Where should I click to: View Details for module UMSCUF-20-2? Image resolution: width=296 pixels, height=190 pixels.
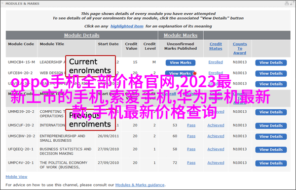tap(271, 126)
